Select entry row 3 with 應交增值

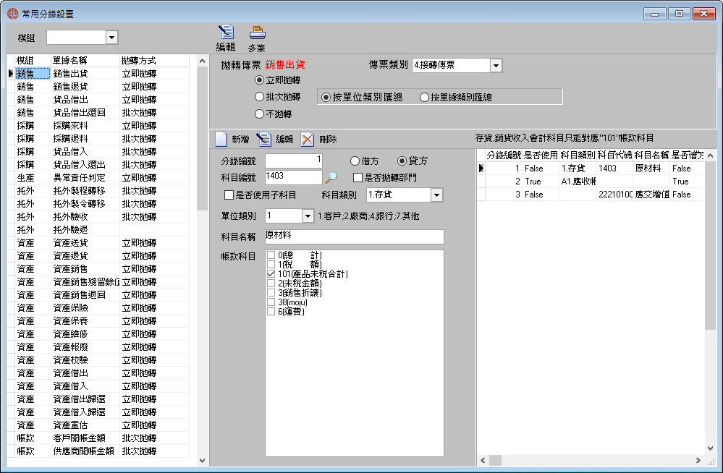point(591,195)
